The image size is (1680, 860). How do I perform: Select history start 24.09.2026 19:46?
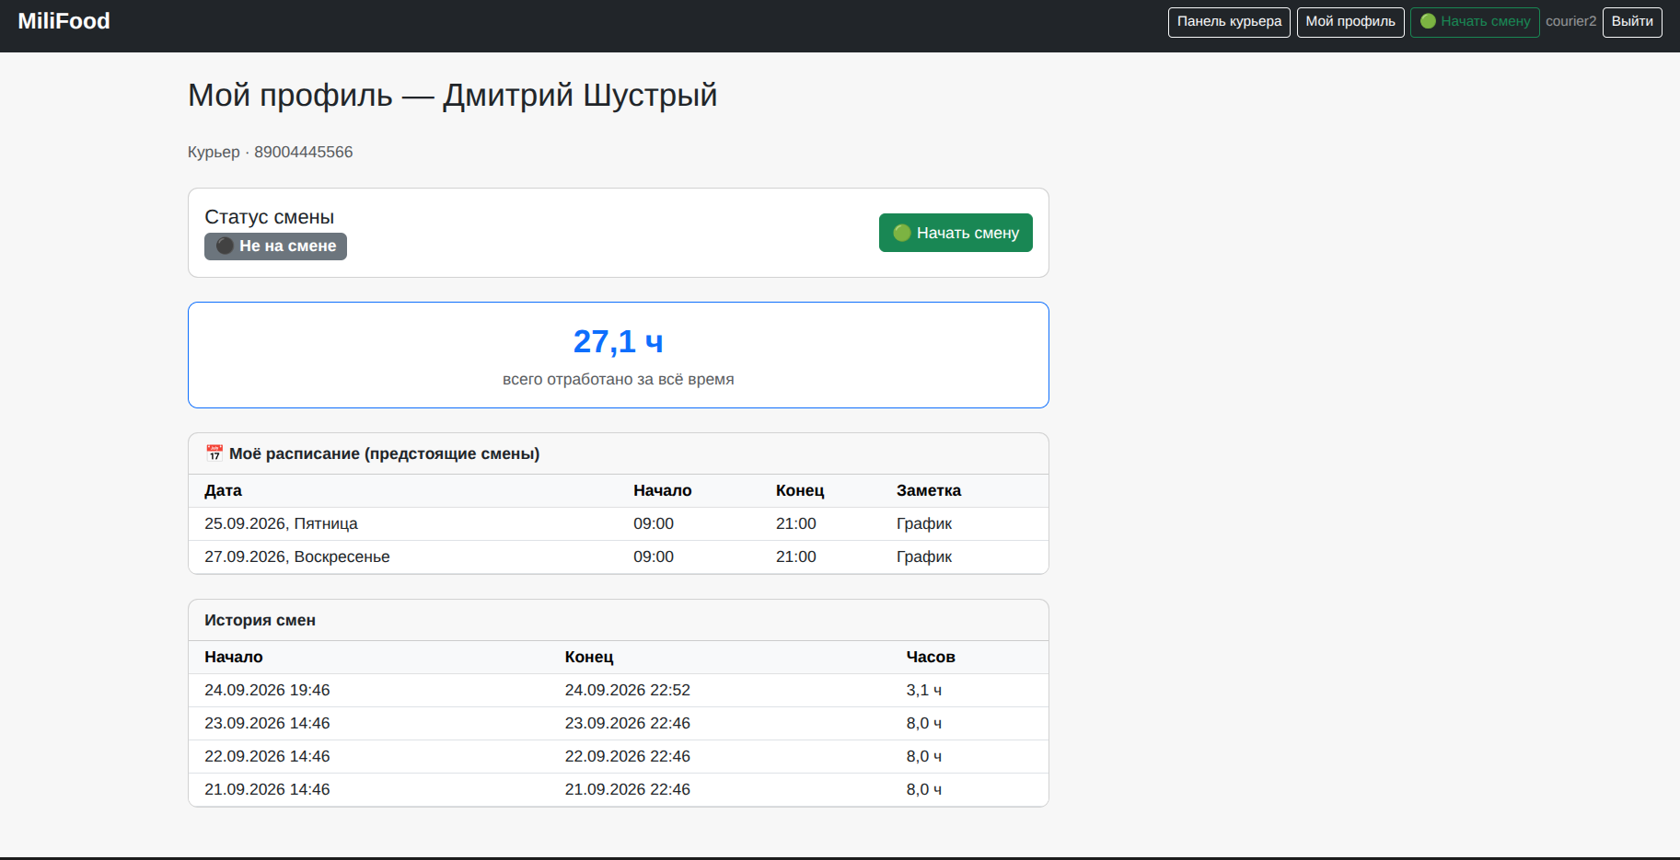pyautogui.click(x=267, y=691)
